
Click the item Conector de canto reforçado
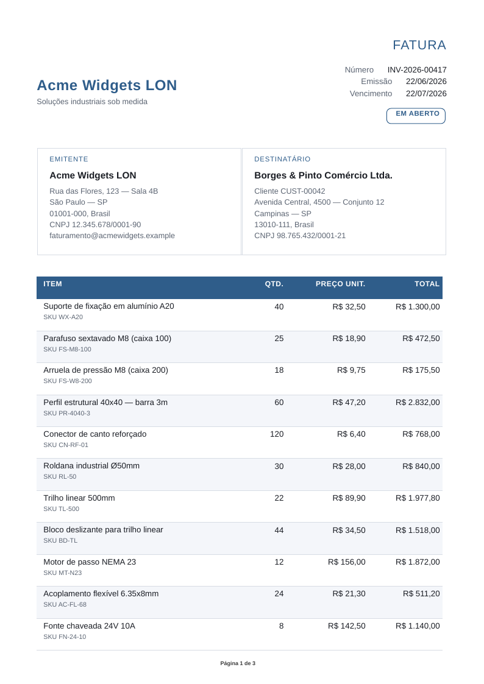point(95,434)
